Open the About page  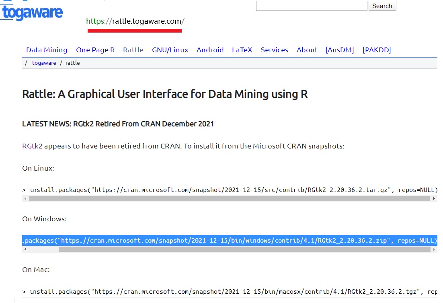pos(307,50)
